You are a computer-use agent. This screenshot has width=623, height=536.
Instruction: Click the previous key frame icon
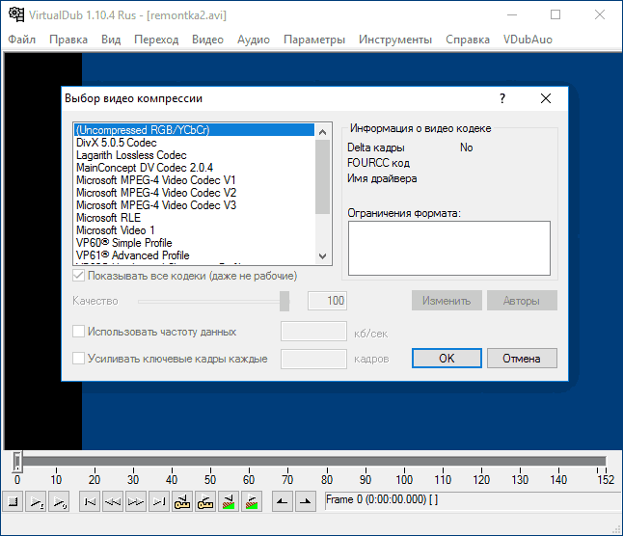point(182,501)
